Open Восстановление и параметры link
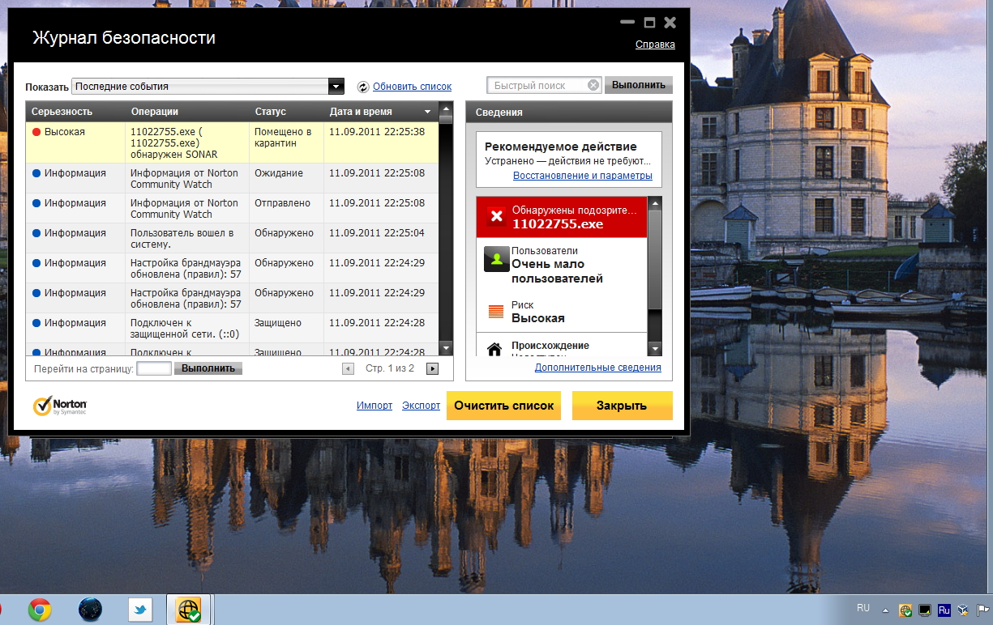993x625 pixels. coord(582,176)
